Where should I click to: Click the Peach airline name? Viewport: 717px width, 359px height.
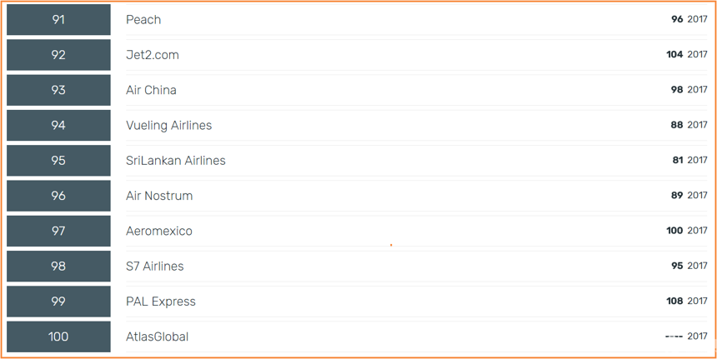coord(143,20)
